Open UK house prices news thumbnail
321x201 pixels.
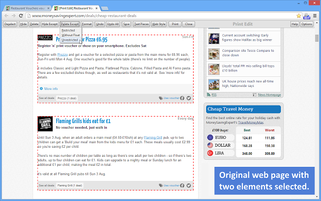pyautogui.click(x=214, y=84)
